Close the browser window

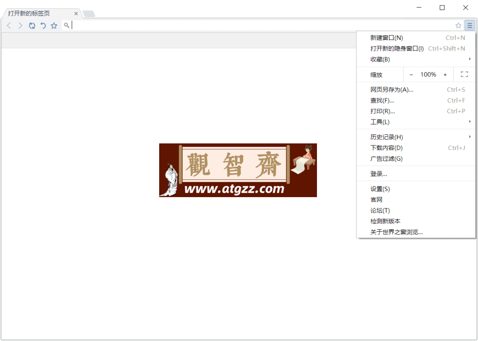tap(465, 7)
